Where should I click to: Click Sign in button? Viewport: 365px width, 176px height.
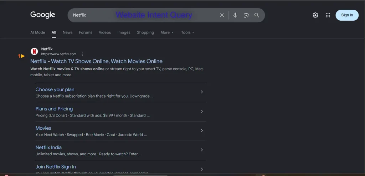(347, 15)
